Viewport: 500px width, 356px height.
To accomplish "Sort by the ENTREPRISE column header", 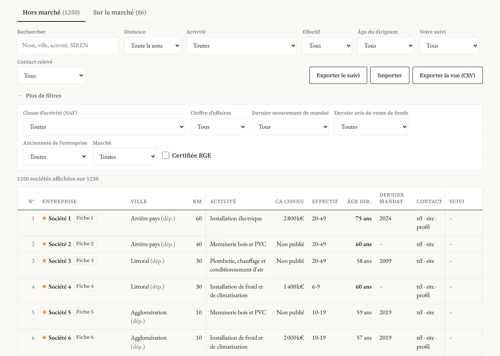I will tap(60, 202).
